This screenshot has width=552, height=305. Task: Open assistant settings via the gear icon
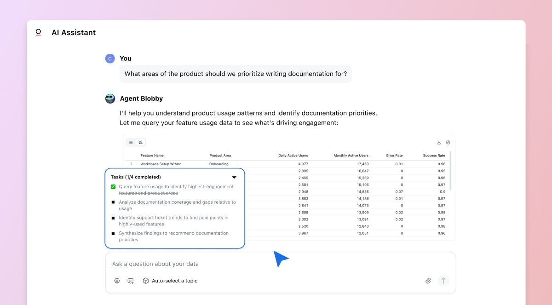[117, 281]
